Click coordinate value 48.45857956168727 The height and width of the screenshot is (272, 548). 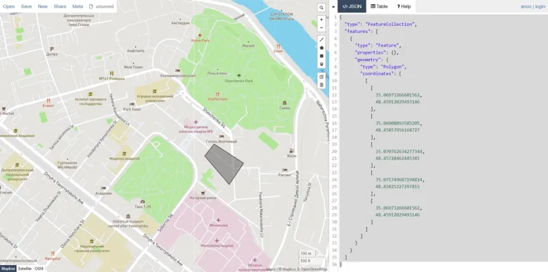(x=398, y=130)
